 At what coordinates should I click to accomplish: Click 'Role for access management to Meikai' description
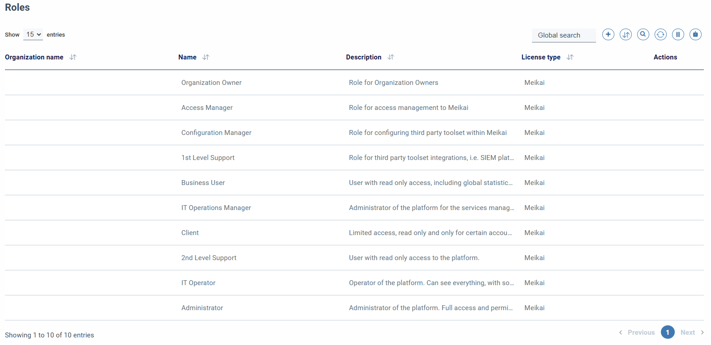click(x=409, y=108)
